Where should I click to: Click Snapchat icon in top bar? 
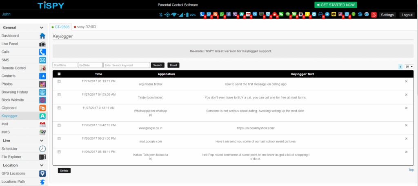click(307, 14)
